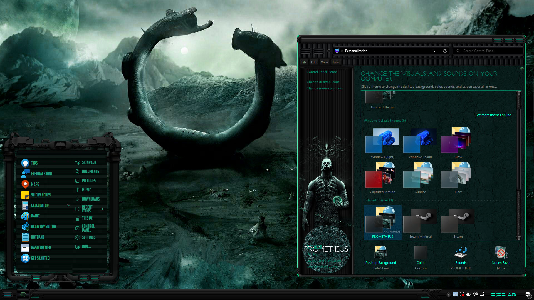Click Change mouse pointers link
This screenshot has width=534, height=300.
tap(324, 88)
